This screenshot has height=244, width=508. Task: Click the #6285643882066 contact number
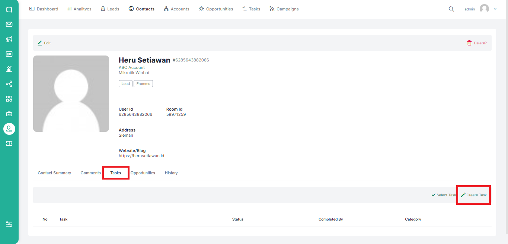click(x=191, y=60)
